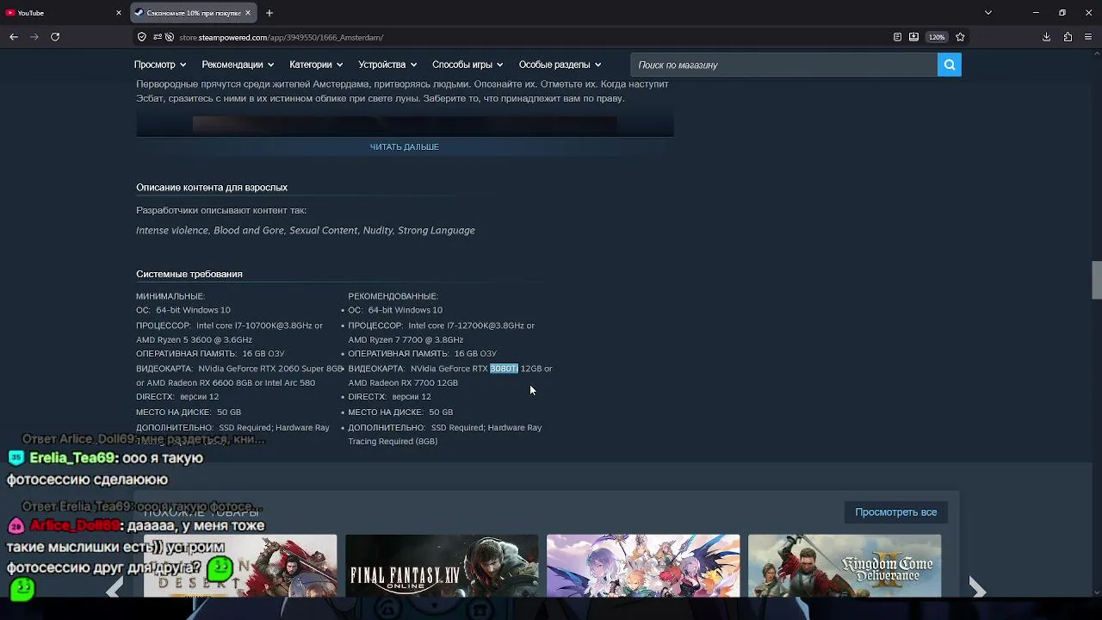Show previous similar games with left arrow

point(115,588)
